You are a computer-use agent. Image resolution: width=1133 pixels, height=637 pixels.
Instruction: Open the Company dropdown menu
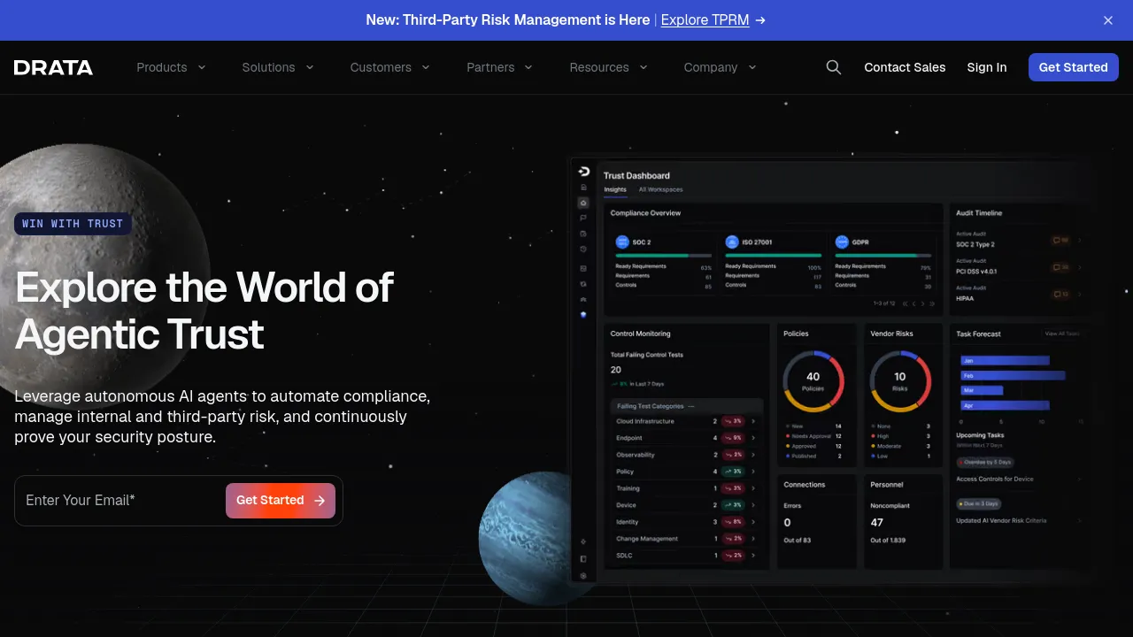[720, 67]
